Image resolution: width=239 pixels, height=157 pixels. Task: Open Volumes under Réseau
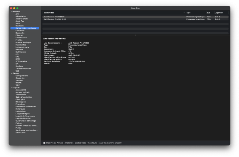(x=19, y=80)
